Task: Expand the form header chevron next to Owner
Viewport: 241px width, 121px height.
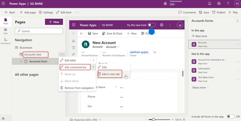Action: pyautogui.click(x=155, y=52)
